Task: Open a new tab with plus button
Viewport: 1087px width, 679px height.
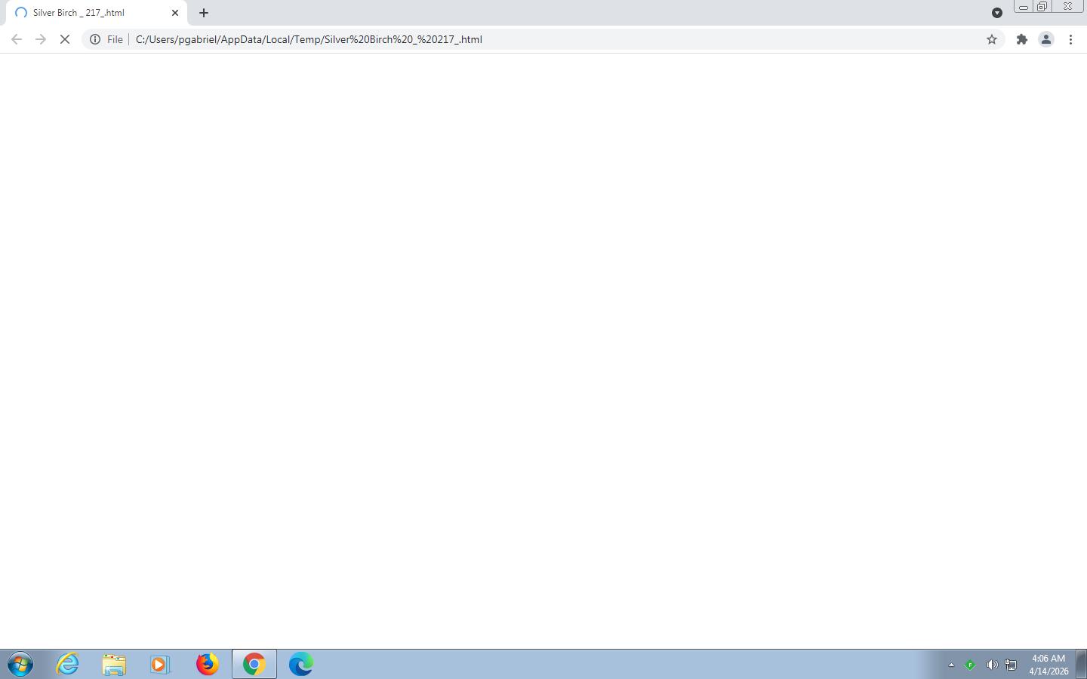Action: 204,13
